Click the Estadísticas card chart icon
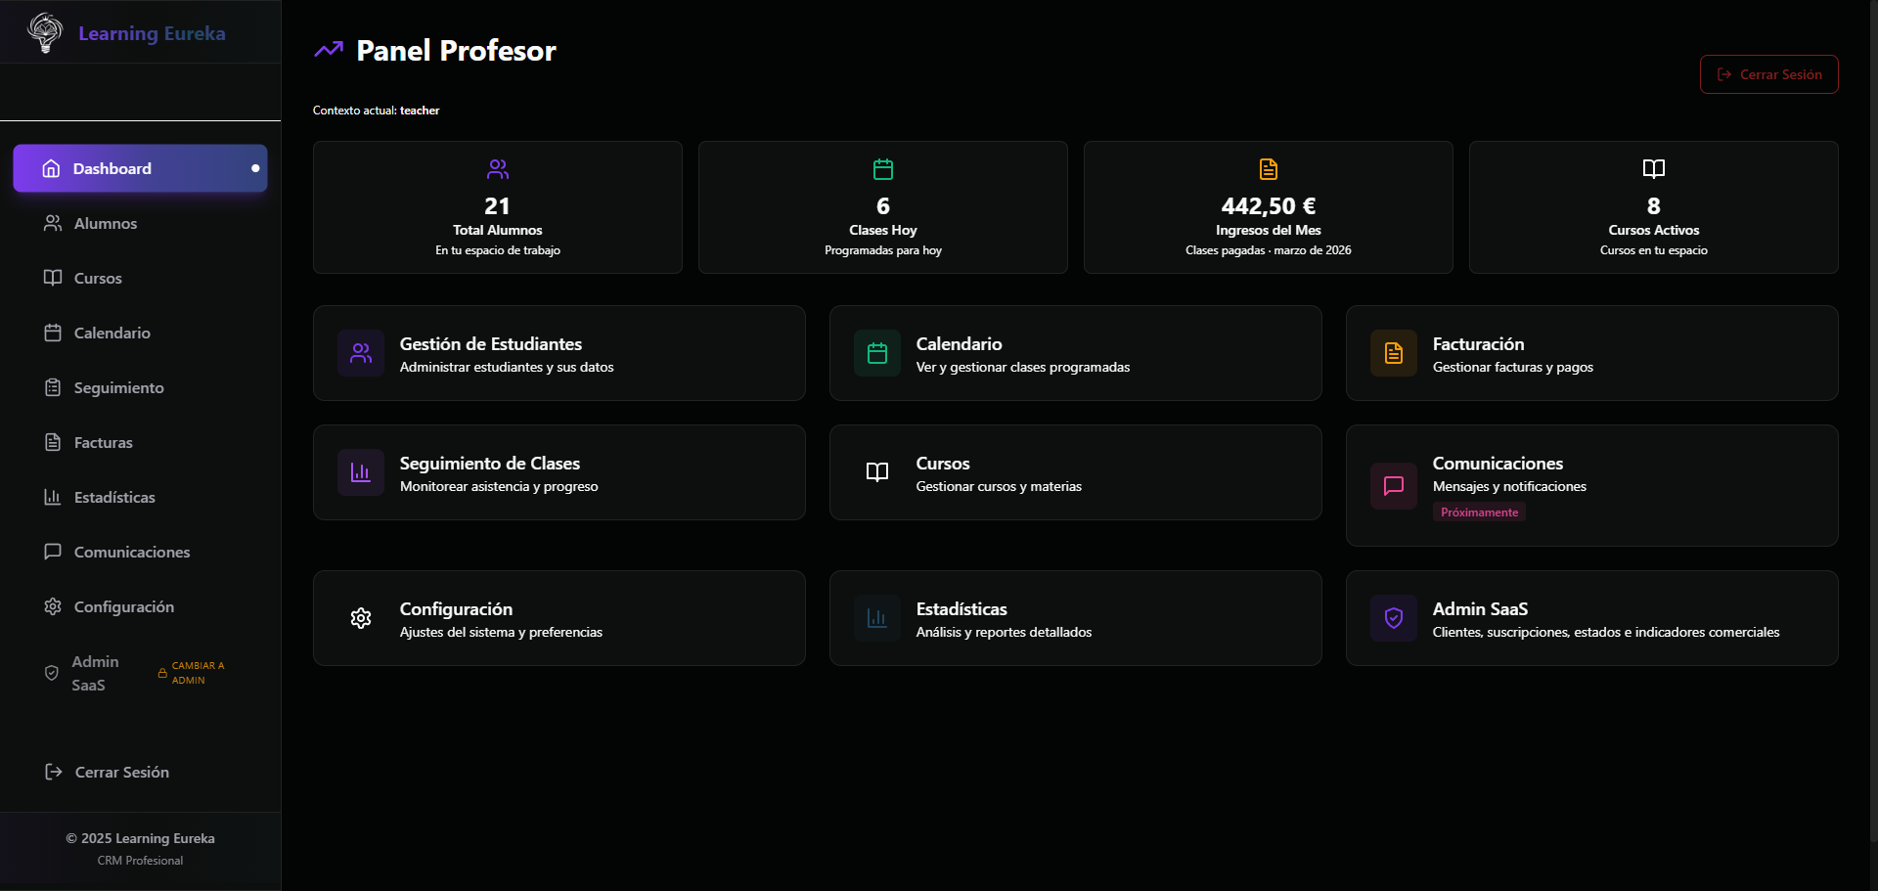This screenshot has height=891, width=1878. click(x=877, y=618)
